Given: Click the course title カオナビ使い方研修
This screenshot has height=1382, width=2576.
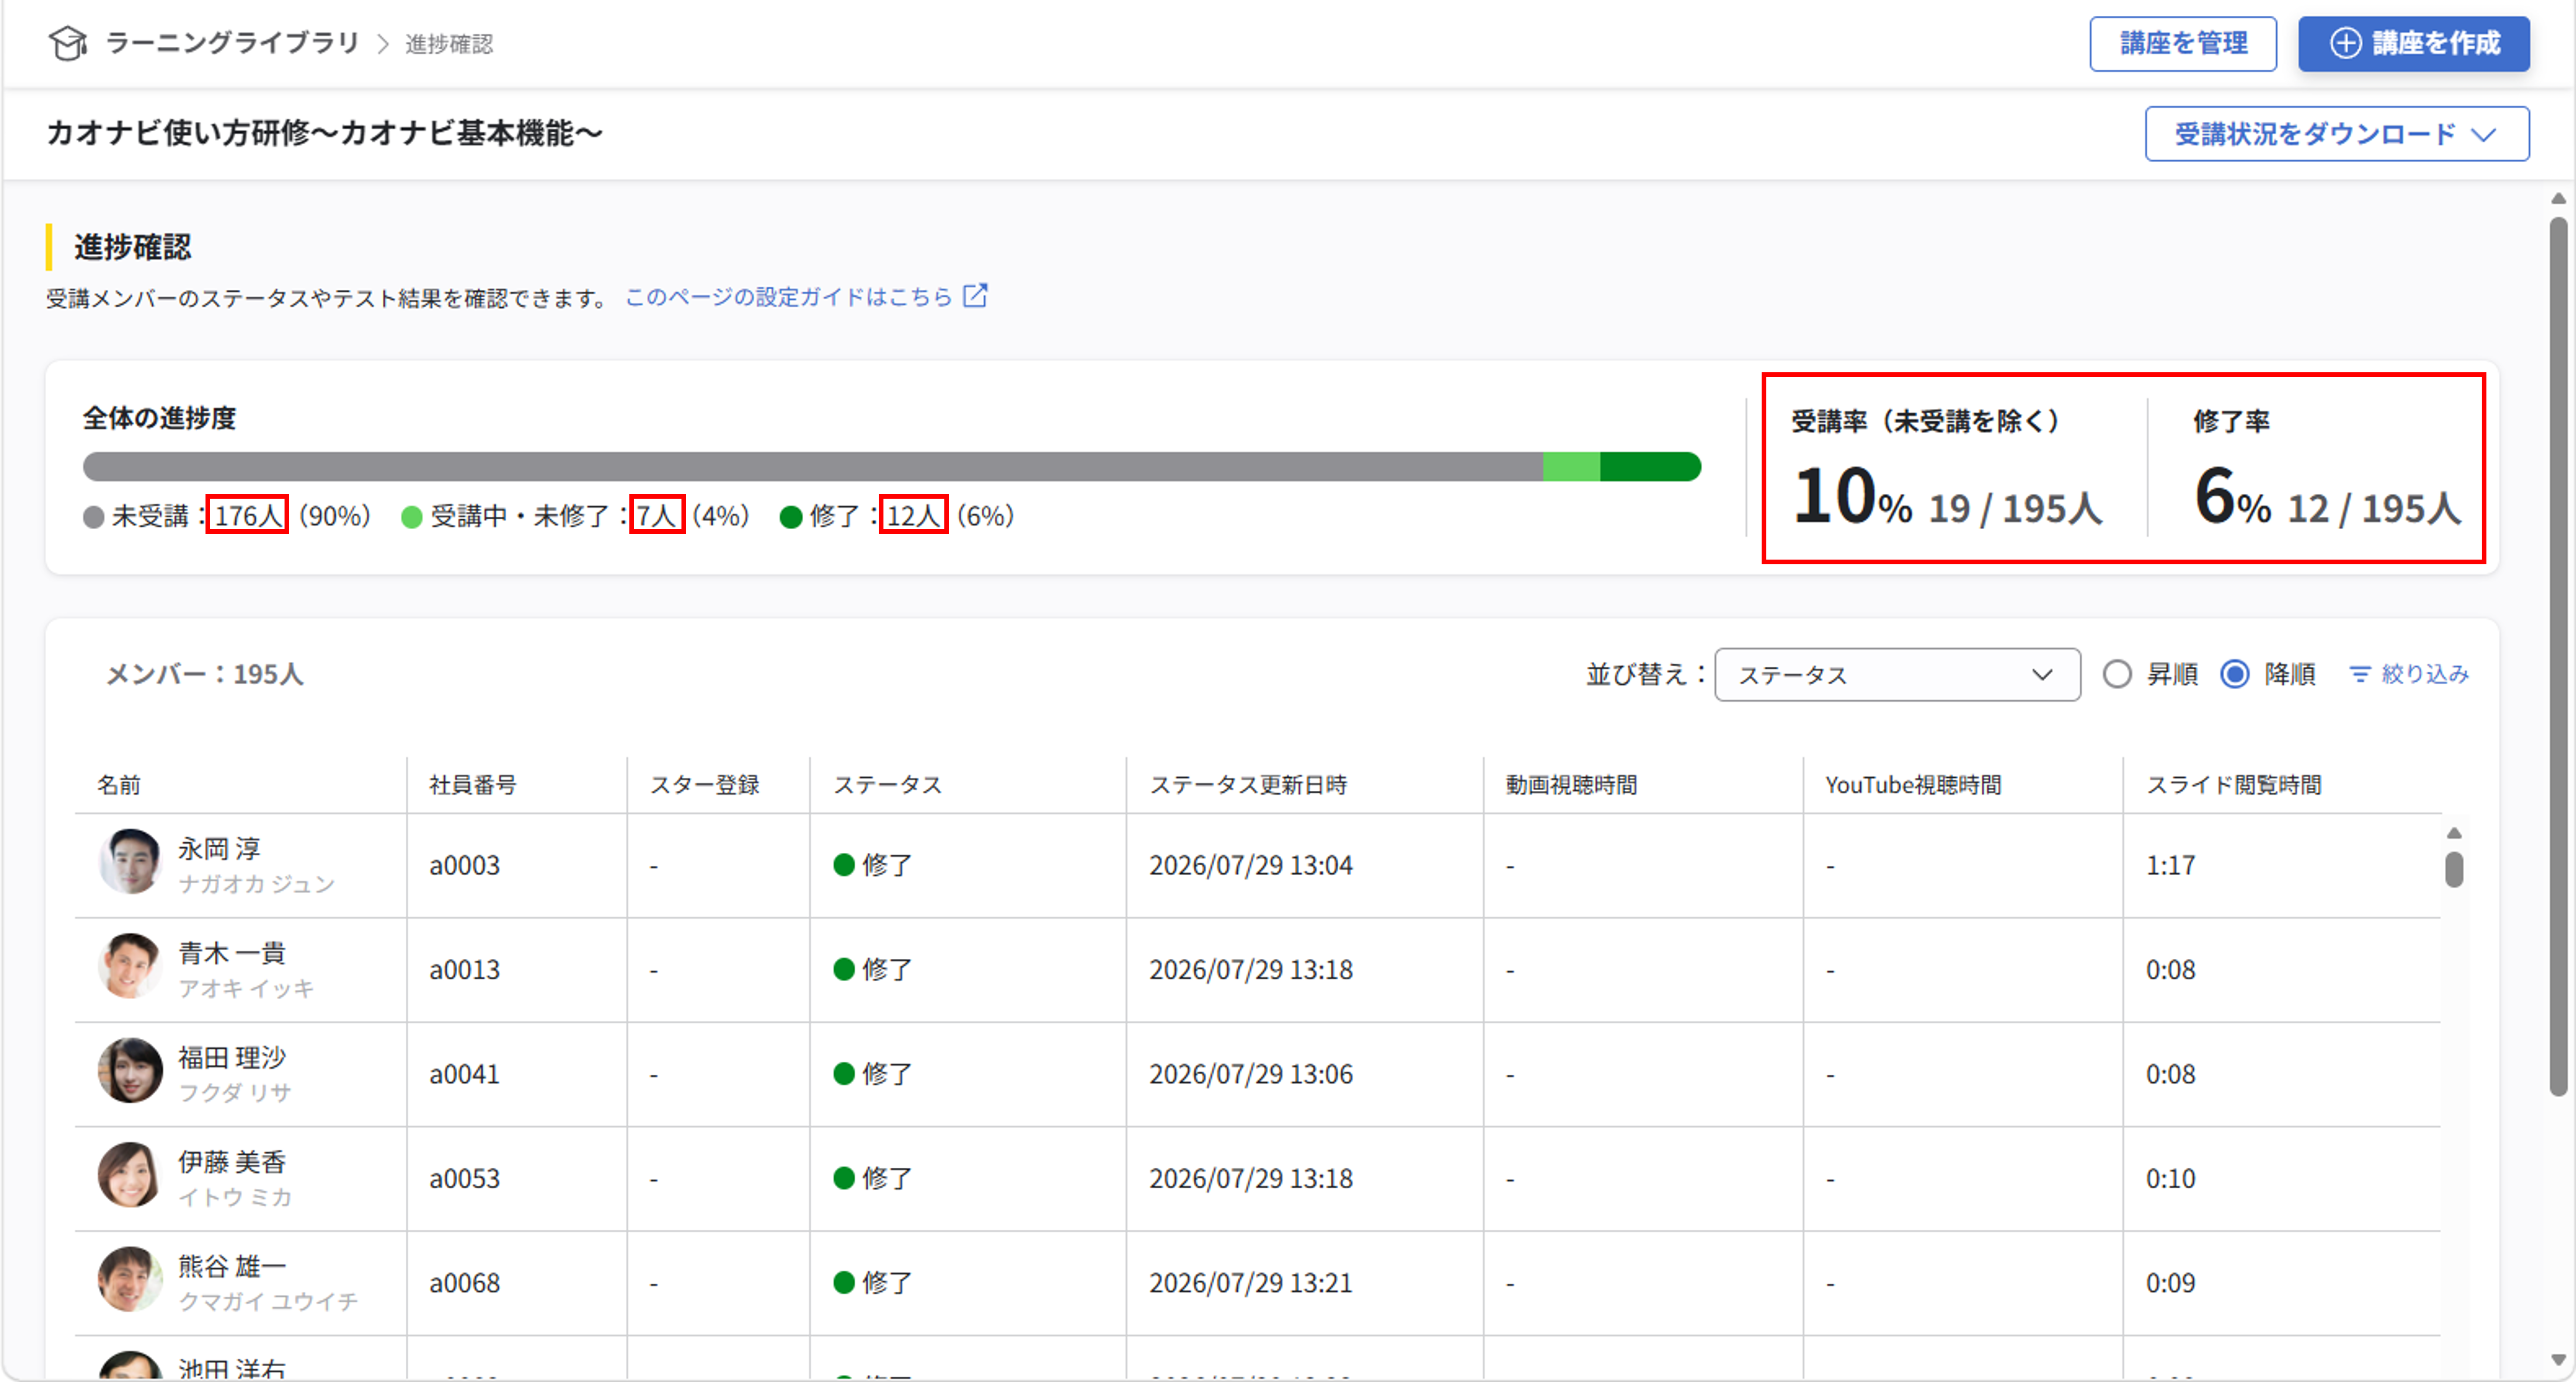Looking at the screenshot, I should click(325, 133).
